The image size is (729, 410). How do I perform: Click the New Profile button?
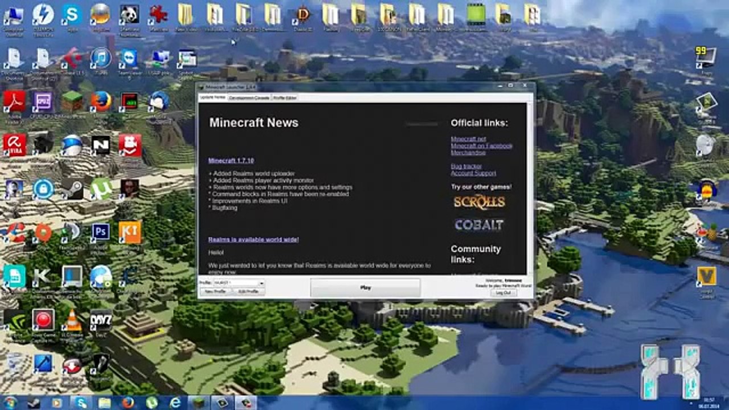coord(216,291)
